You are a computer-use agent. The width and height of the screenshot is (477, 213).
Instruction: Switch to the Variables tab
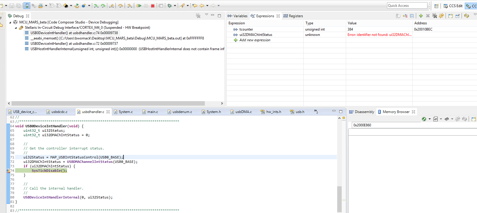237,16
